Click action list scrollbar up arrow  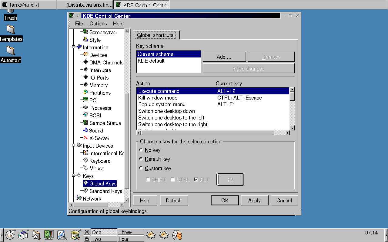click(x=292, y=90)
